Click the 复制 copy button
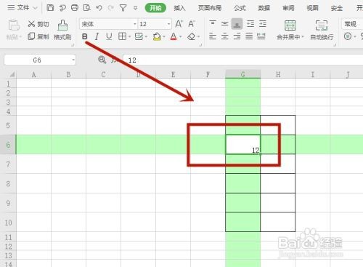The image size is (363, 267). (38, 36)
